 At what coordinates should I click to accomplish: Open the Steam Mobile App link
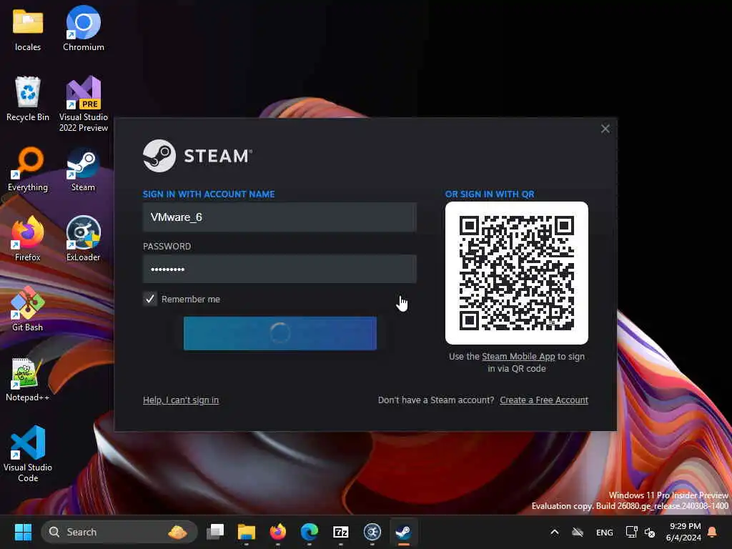[x=518, y=357]
